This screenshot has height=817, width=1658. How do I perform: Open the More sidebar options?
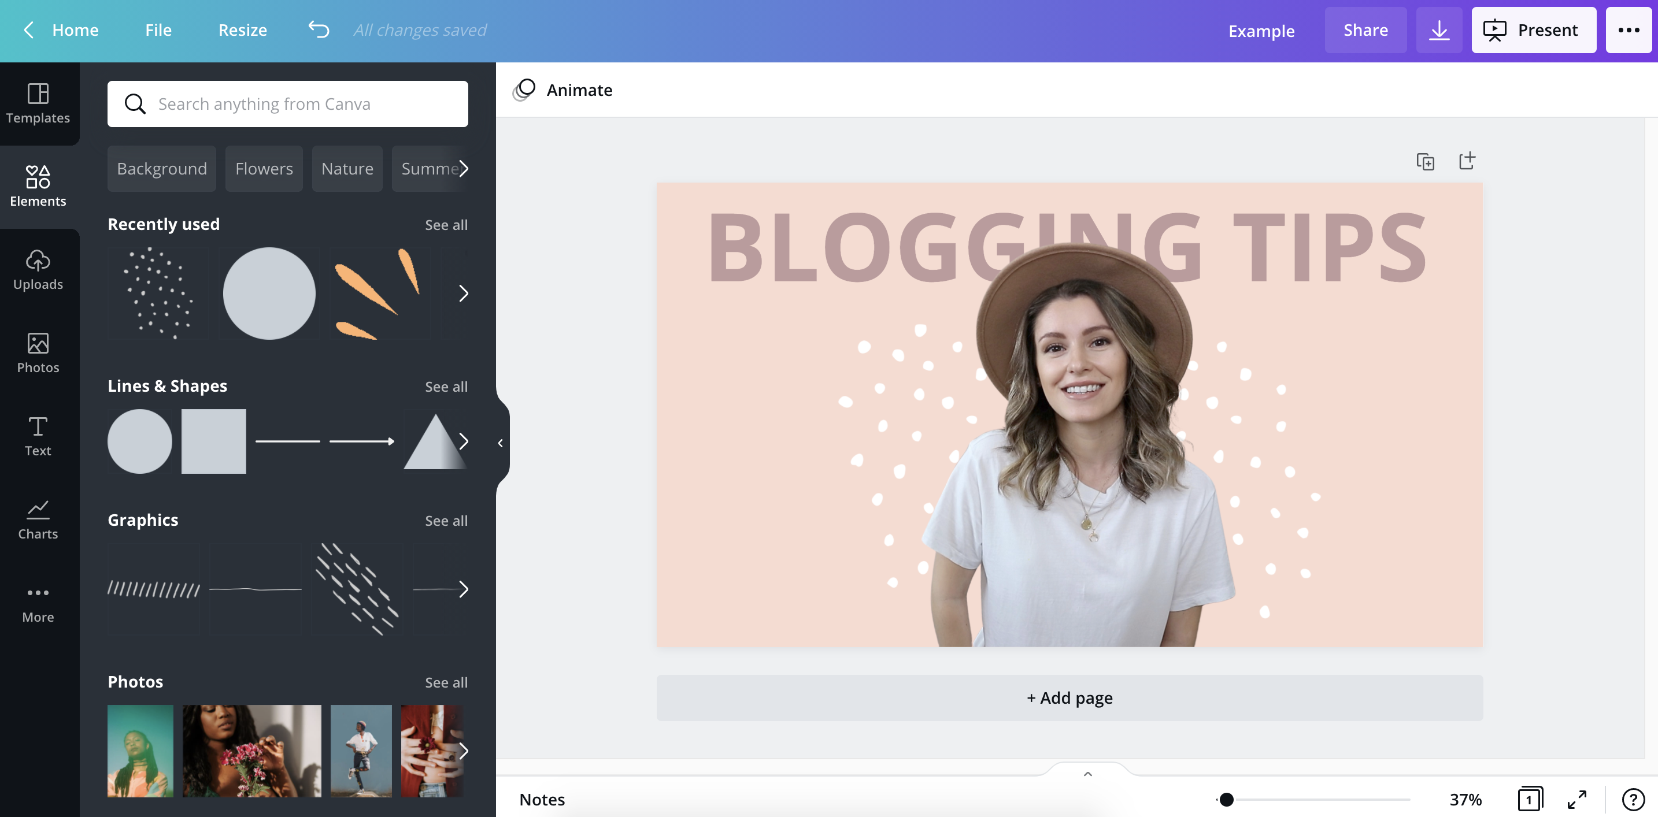point(38,603)
